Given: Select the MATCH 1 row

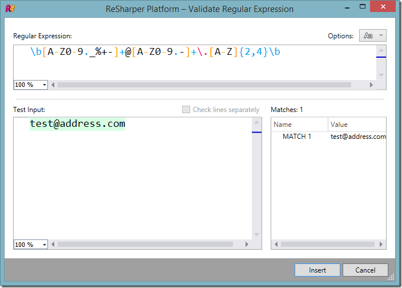Looking at the screenshot, I should tap(328, 137).
